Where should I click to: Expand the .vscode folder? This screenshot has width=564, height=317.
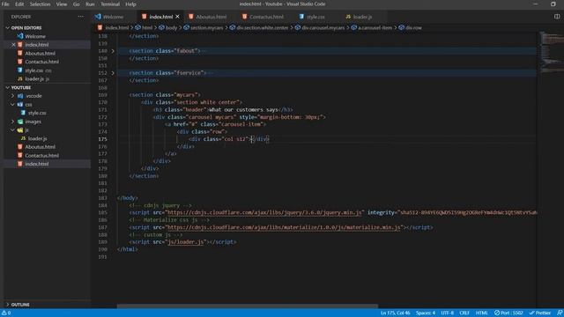[x=12, y=96]
